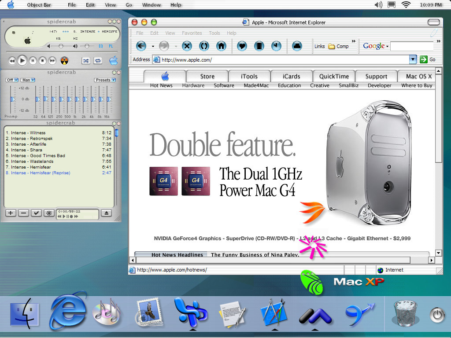Viewport: 451px width, 338px height.
Task: Open the Comp folder in Links bar
Action: 339,46
